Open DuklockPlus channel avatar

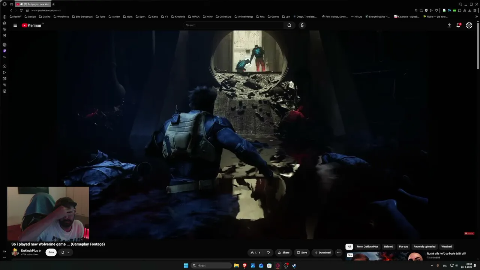click(15, 252)
